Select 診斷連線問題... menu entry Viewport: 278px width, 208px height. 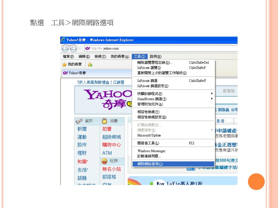coord(173,156)
